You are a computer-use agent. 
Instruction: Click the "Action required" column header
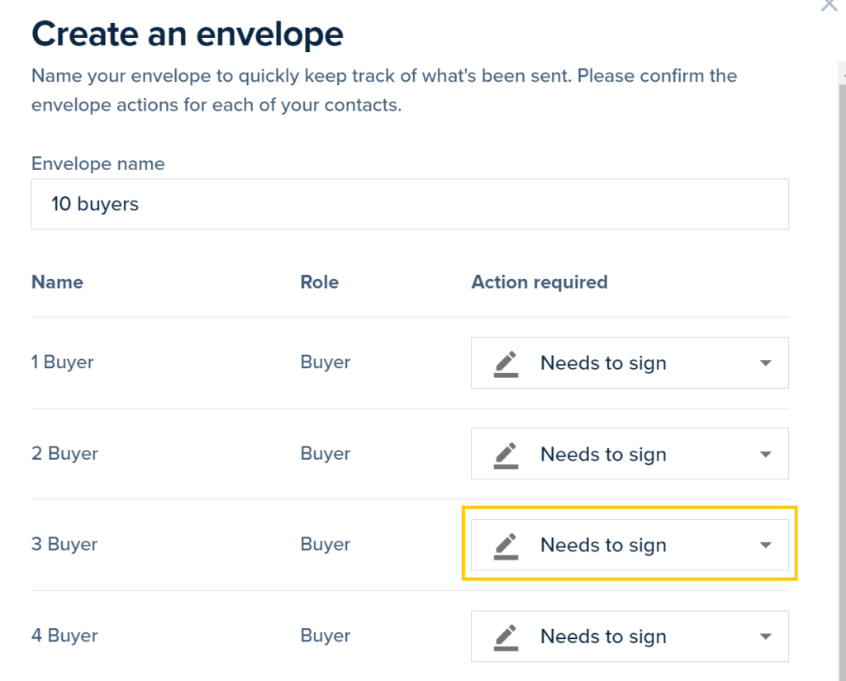(539, 282)
